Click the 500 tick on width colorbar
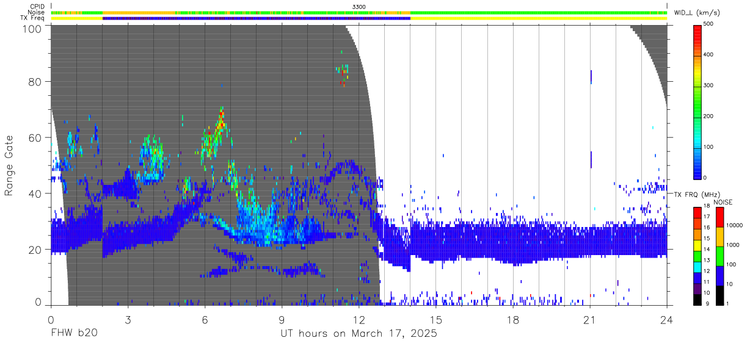Viewport: 750px width, 346px height. pyautogui.click(x=709, y=24)
